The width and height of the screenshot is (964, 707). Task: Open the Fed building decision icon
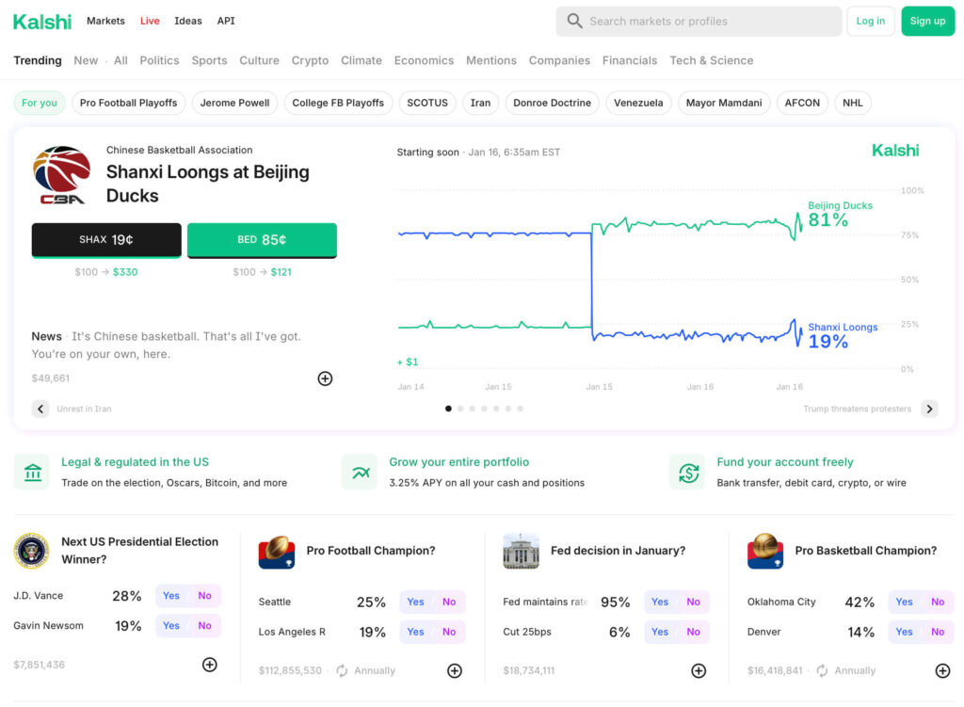tap(521, 551)
